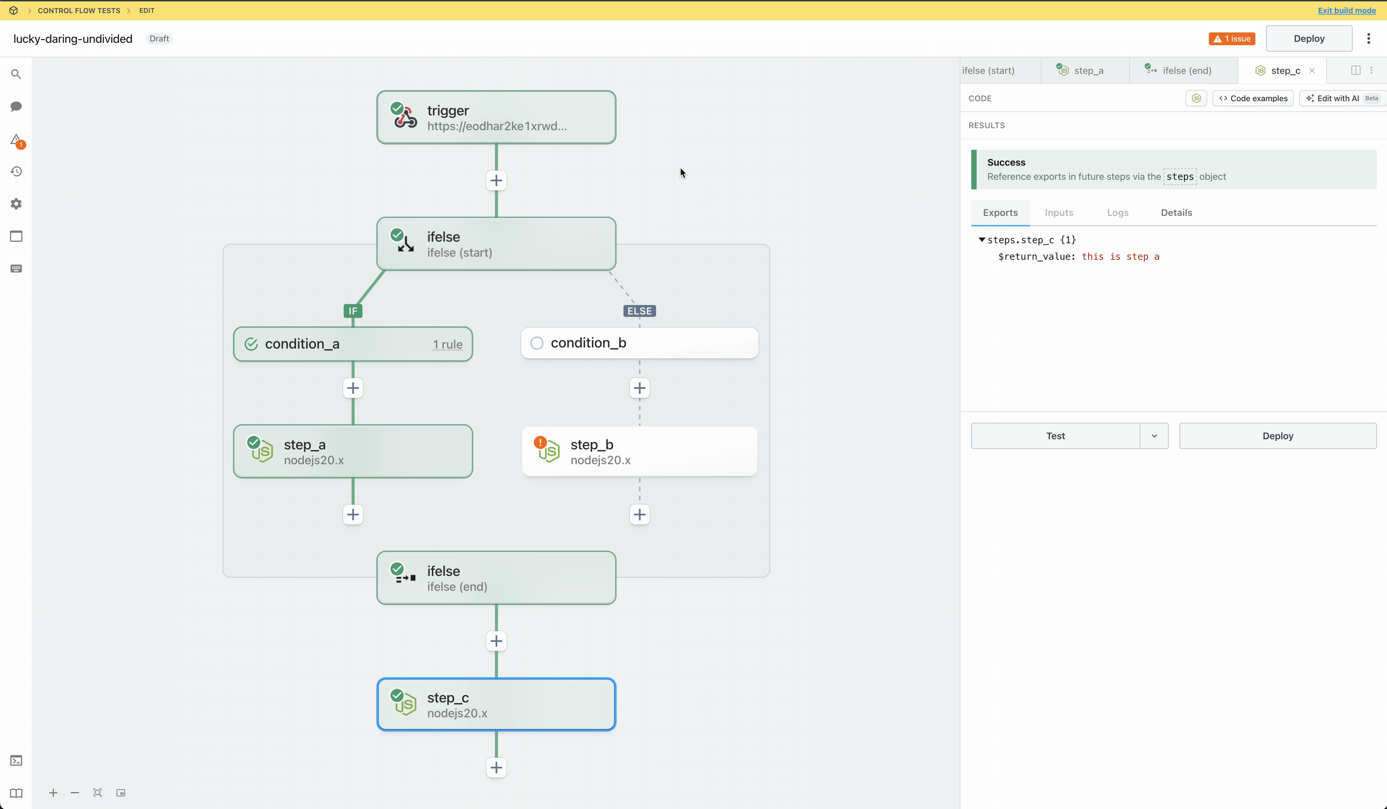The image size is (1387, 809).
Task: Click the Code examples button
Action: pos(1253,99)
